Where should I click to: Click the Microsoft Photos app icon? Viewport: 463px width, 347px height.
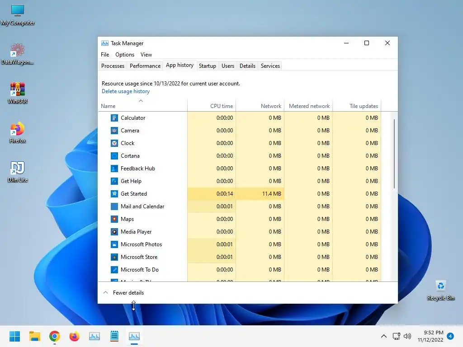tap(114, 244)
